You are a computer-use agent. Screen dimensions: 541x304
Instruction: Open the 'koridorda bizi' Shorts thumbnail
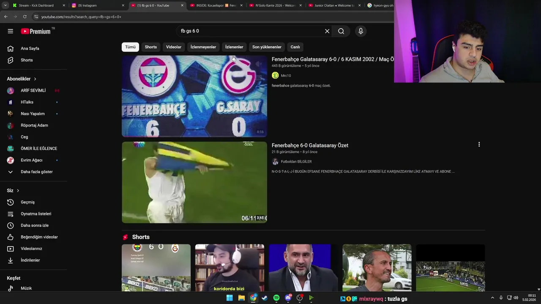tap(230, 268)
